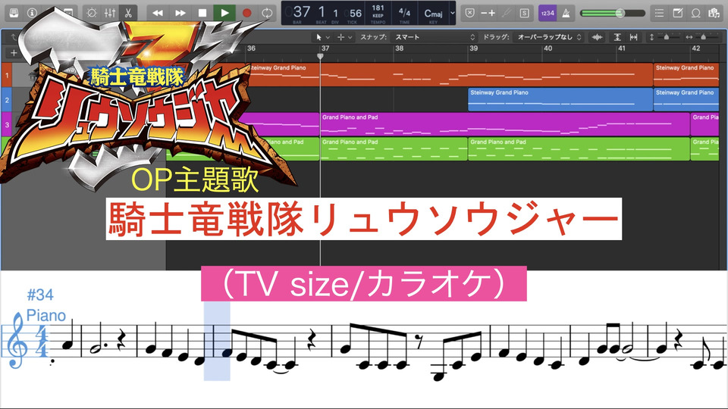728x409 pixels.
Task: Open the secondary plus tool menu
Action: coord(344,37)
